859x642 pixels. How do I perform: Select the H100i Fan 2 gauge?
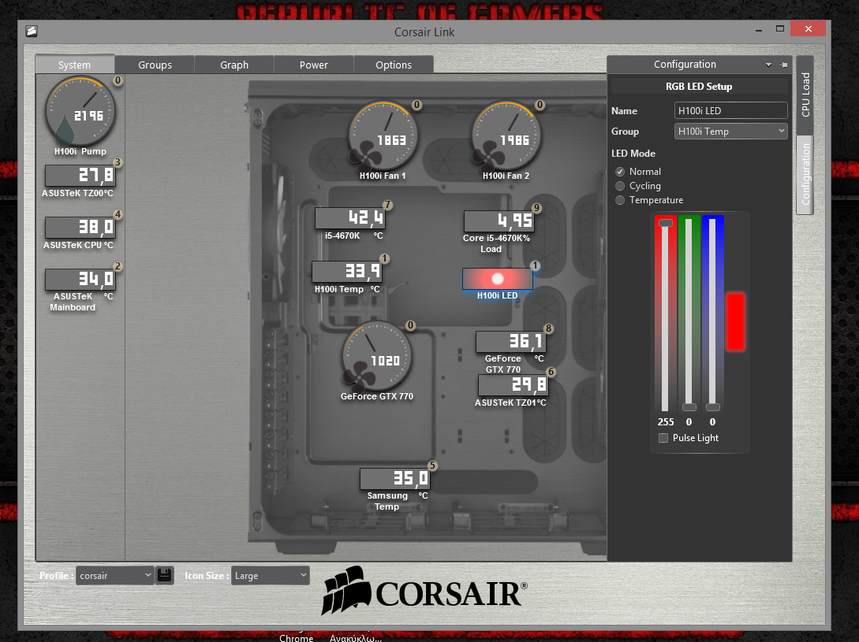tap(506, 135)
